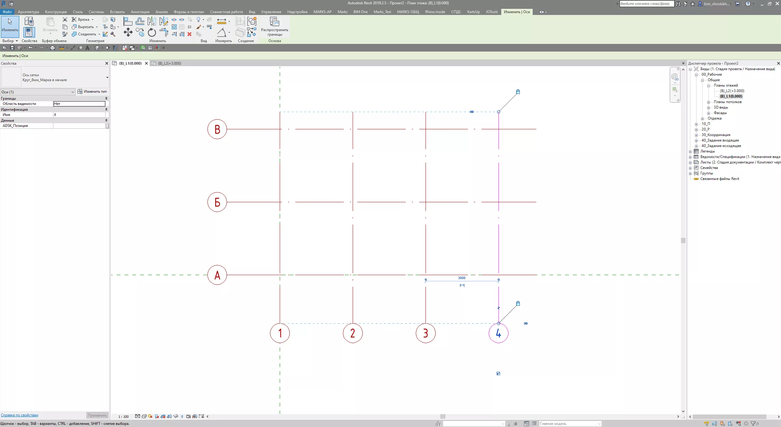Switch to (В)_L2(+3.000) view tab

tap(169, 63)
